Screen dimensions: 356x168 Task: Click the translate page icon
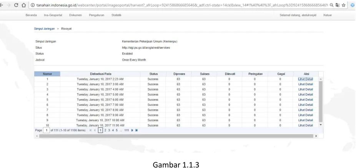(x=338, y=5)
